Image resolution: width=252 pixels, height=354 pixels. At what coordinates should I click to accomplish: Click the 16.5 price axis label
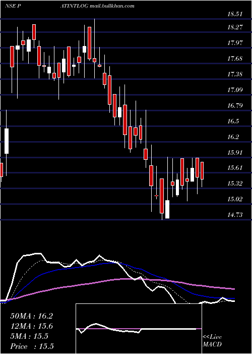pos(233,121)
